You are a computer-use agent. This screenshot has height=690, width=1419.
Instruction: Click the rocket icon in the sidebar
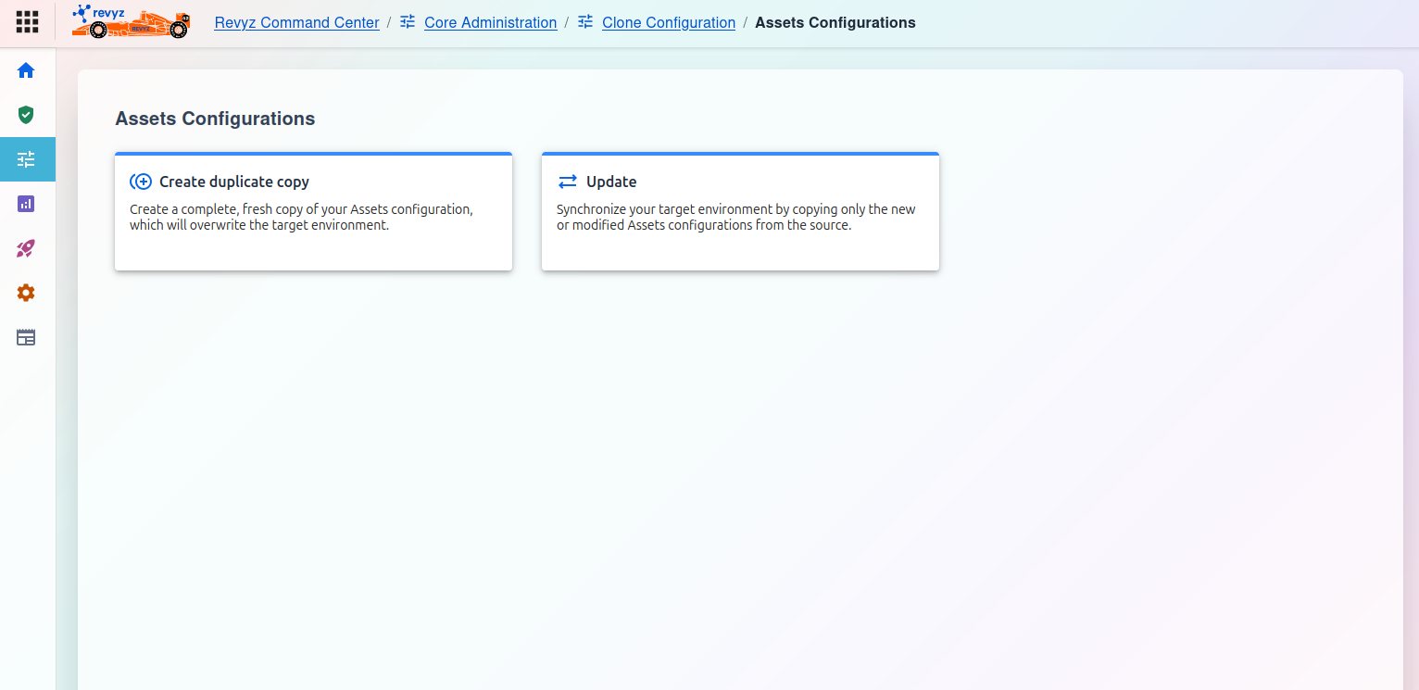(26, 248)
